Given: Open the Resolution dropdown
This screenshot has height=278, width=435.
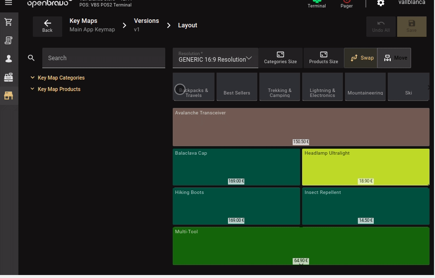Looking at the screenshot, I should [215, 58].
